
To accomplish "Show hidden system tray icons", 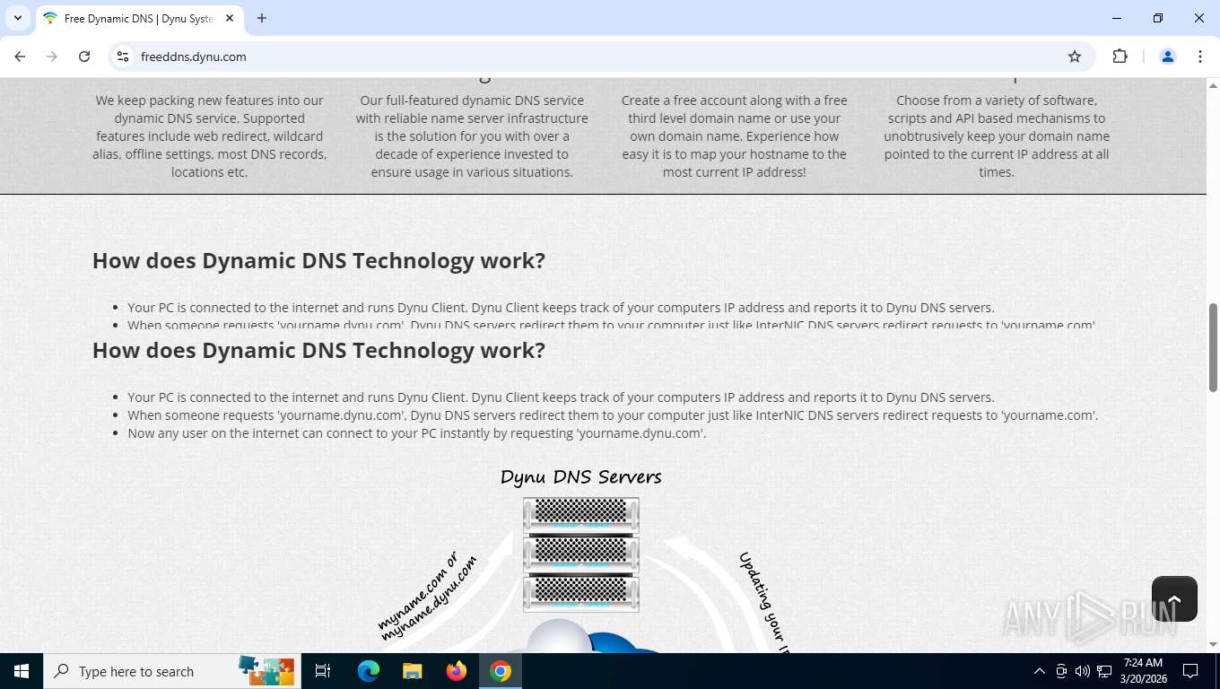I will tap(1040, 671).
